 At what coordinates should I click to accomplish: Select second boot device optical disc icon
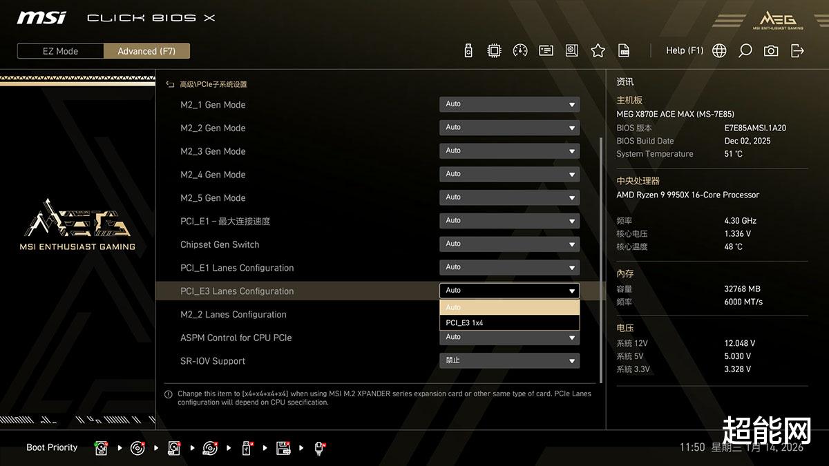coord(137,448)
